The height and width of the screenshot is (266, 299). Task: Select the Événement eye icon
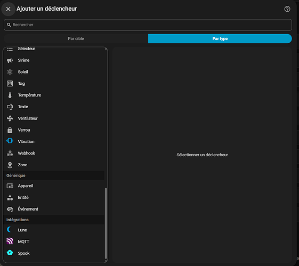pos(10,209)
